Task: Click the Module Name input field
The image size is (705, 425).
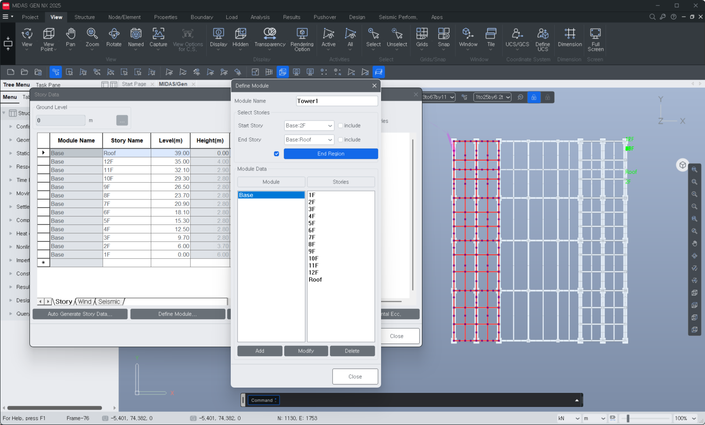Action: point(337,101)
